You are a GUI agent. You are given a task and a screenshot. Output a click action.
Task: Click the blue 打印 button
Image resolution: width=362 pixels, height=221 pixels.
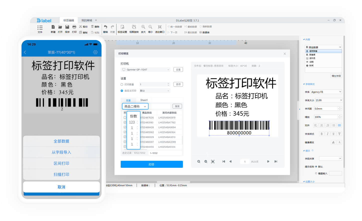[x=152, y=164]
